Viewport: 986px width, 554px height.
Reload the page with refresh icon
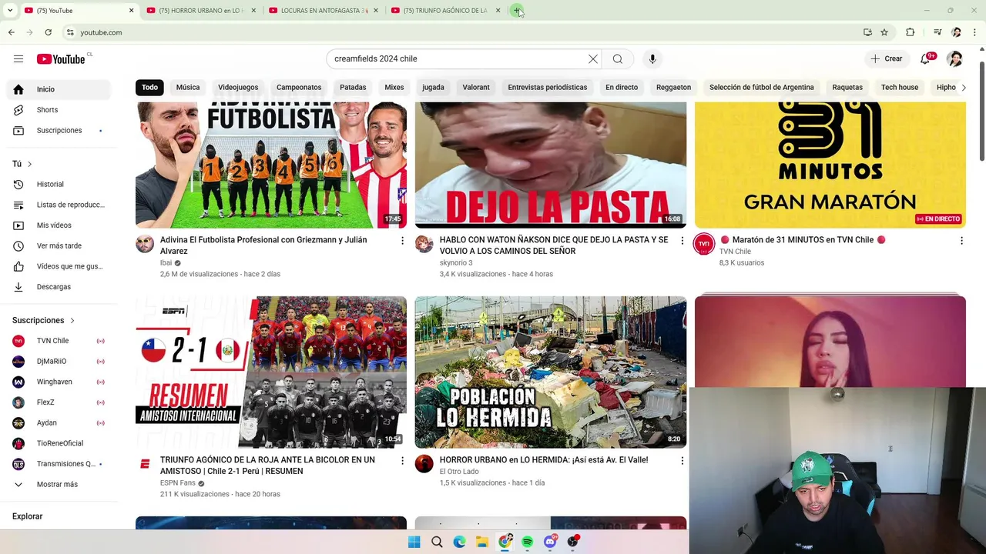tap(49, 32)
